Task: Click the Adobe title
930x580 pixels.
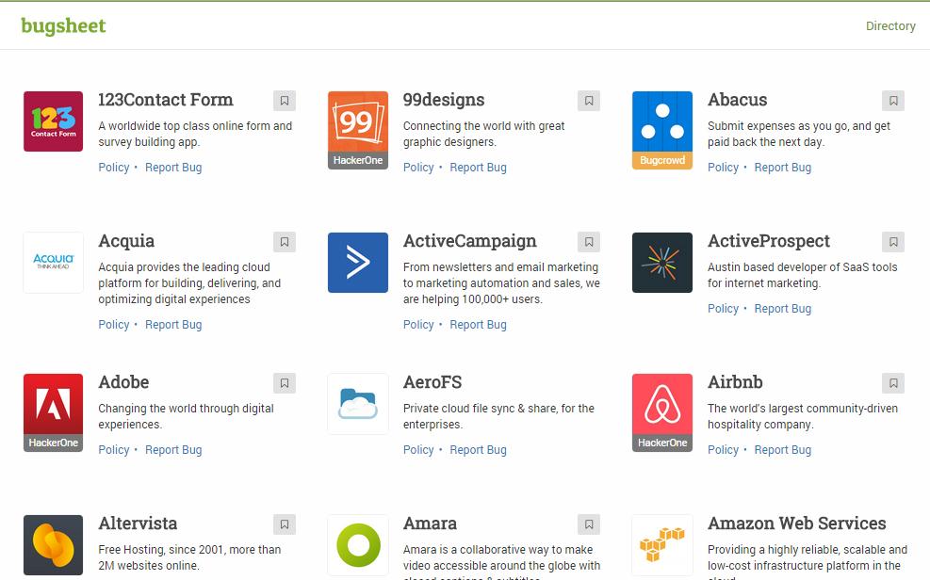Action: pos(123,382)
